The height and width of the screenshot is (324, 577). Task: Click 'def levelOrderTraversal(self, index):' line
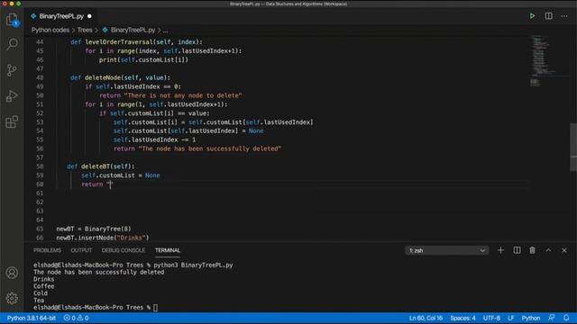click(x=136, y=42)
